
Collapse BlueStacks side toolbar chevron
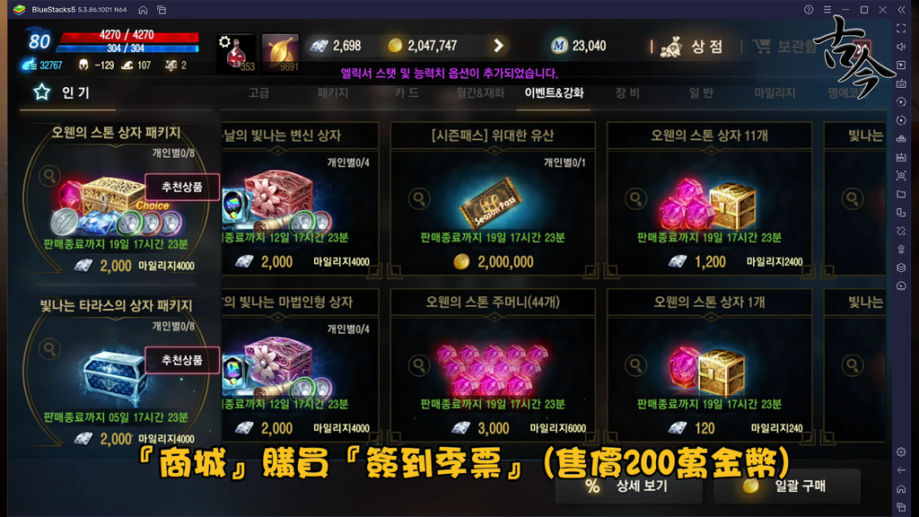coord(901,10)
